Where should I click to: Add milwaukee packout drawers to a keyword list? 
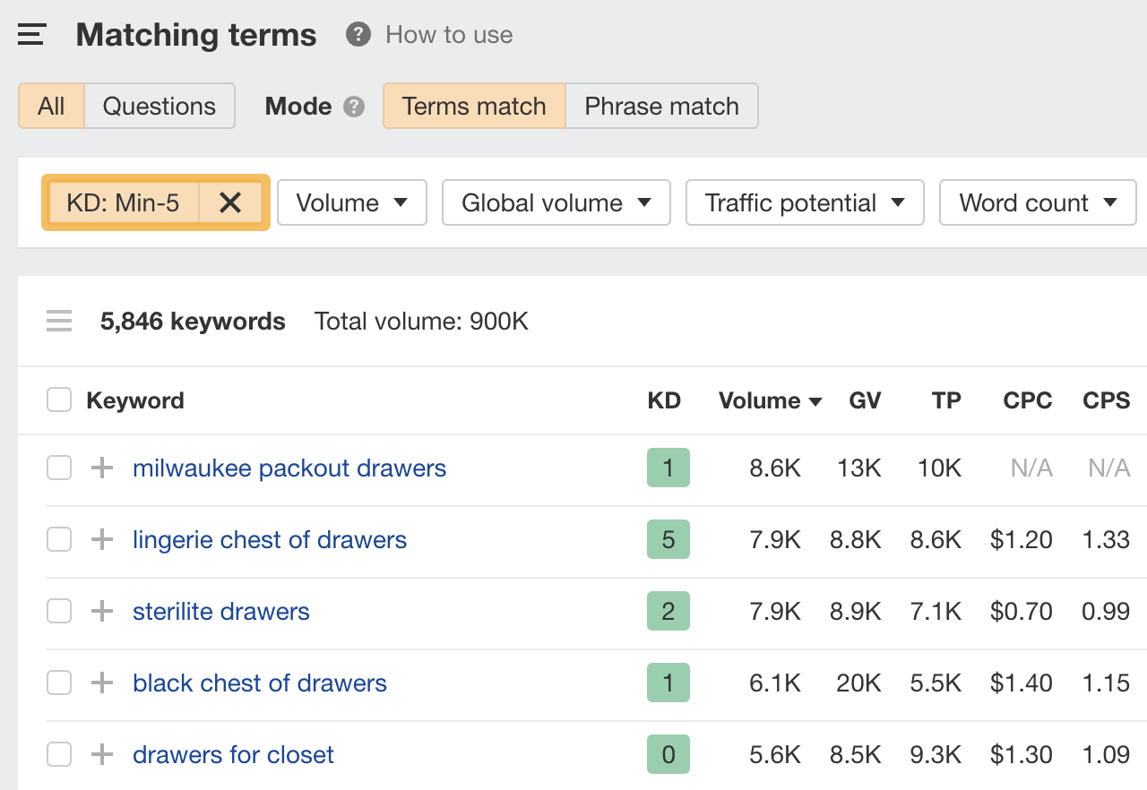pos(101,467)
